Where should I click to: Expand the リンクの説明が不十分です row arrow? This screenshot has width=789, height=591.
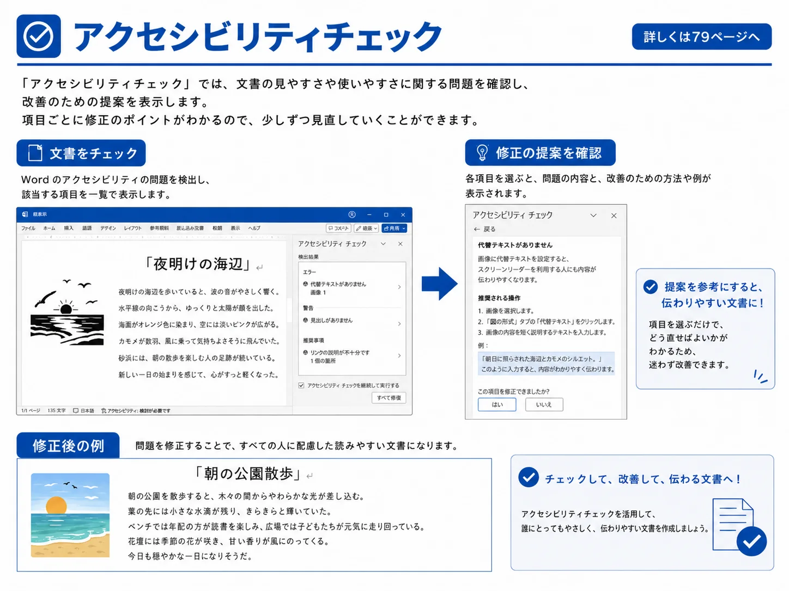[399, 355]
